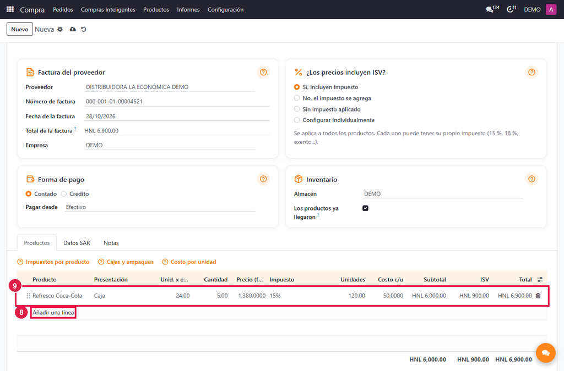Open the Proveedor dropdown field

click(170, 87)
